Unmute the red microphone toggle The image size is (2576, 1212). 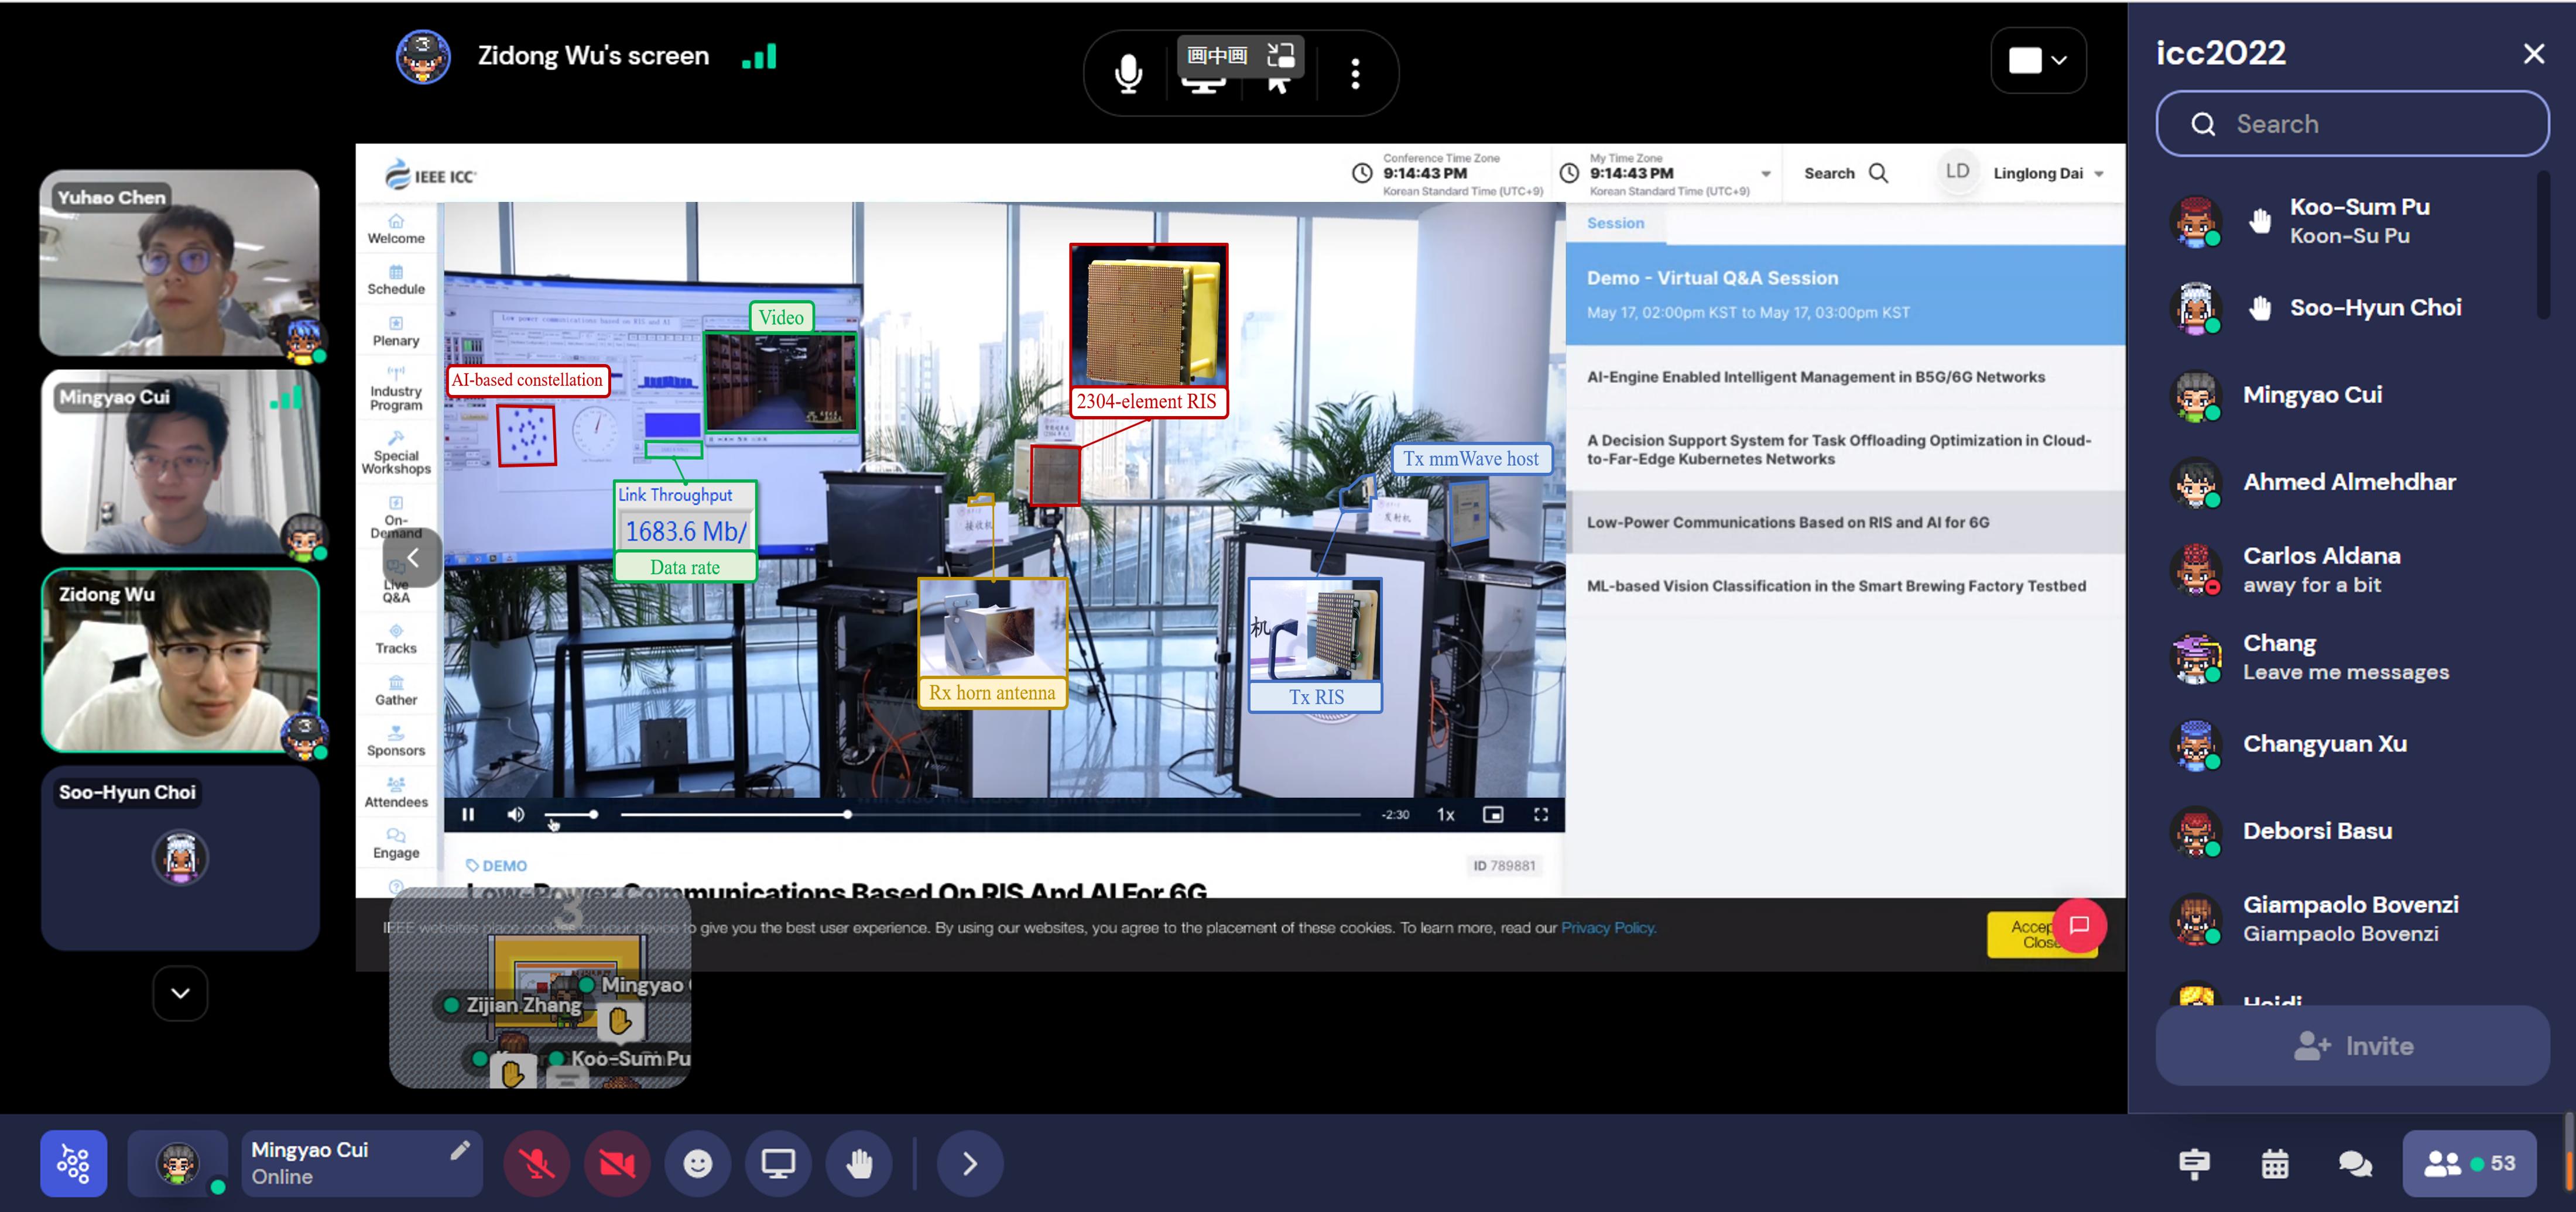pyautogui.click(x=537, y=1163)
